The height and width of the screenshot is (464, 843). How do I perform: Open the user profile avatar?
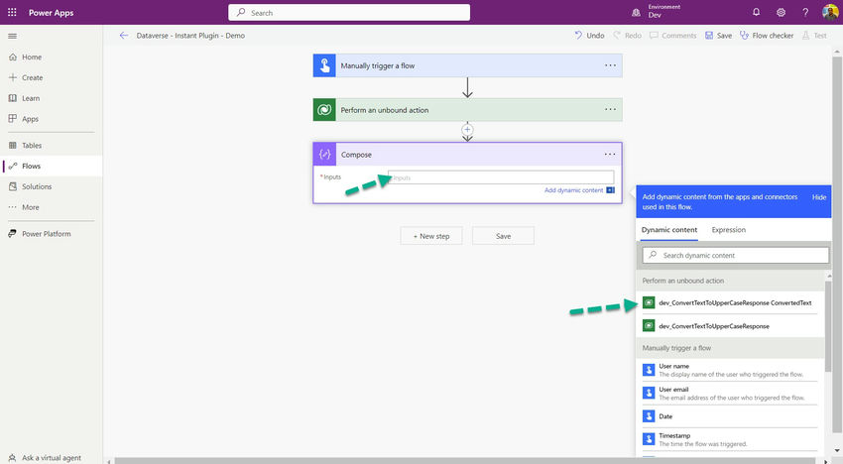[831, 12]
